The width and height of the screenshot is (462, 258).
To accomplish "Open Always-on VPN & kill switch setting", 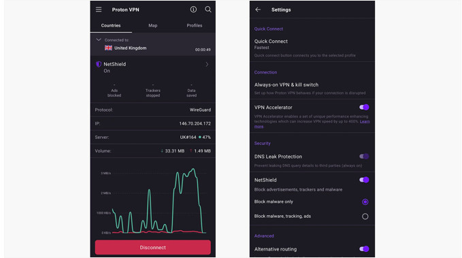I will tap(312, 88).
